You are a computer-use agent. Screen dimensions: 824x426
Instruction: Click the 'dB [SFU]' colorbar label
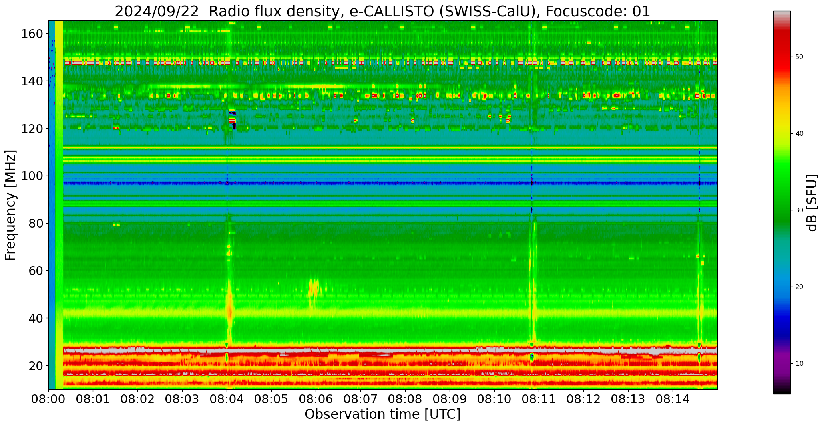coord(812,202)
